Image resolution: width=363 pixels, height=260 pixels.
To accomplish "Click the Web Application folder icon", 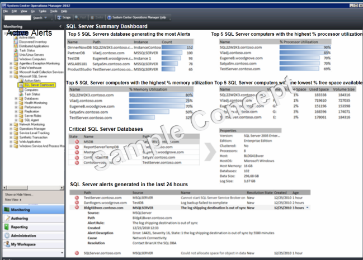I will (x=16, y=141).
